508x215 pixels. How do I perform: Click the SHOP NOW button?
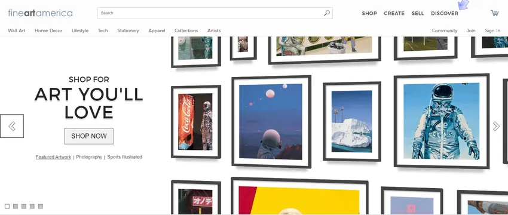click(89, 136)
